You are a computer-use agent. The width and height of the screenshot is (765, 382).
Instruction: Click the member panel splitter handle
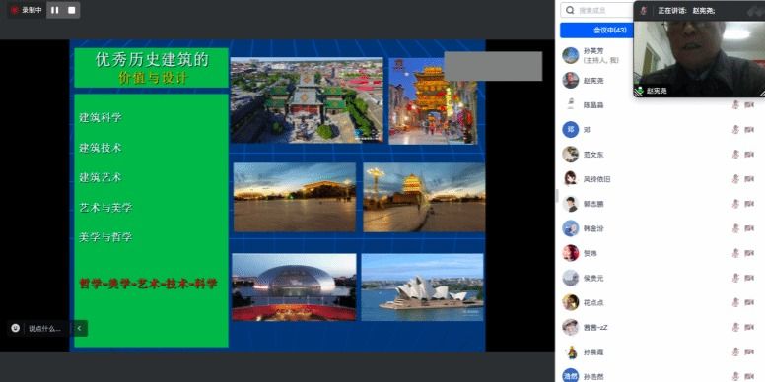pos(557,195)
